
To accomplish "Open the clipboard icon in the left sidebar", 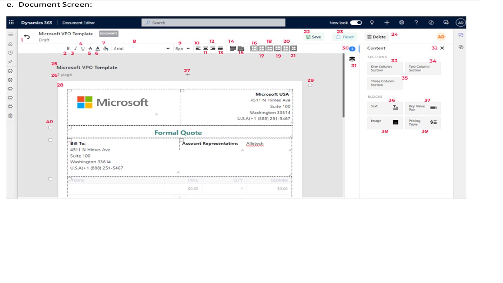I will click(11, 116).
